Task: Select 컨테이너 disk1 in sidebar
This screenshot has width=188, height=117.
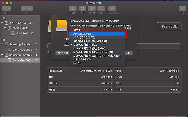Action: pyautogui.click(x=21, y=28)
